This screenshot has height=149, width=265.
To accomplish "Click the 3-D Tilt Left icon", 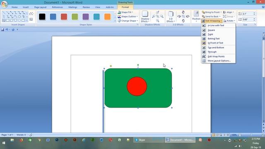I will [x=179, y=17].
